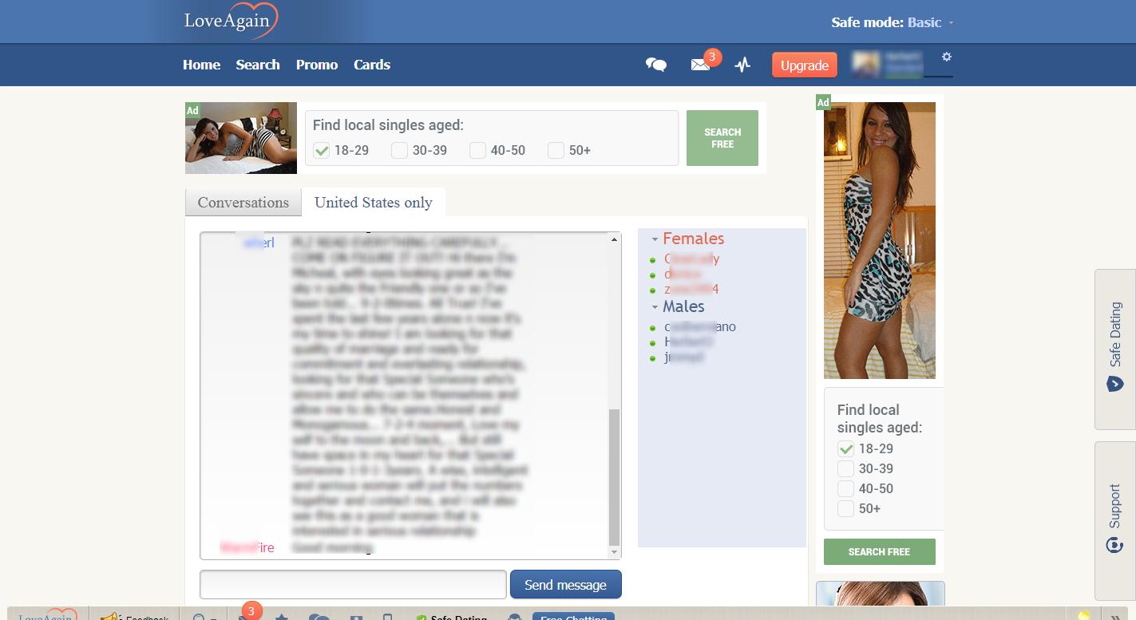Select the female user ending in 'y'

tap(691, 259)
